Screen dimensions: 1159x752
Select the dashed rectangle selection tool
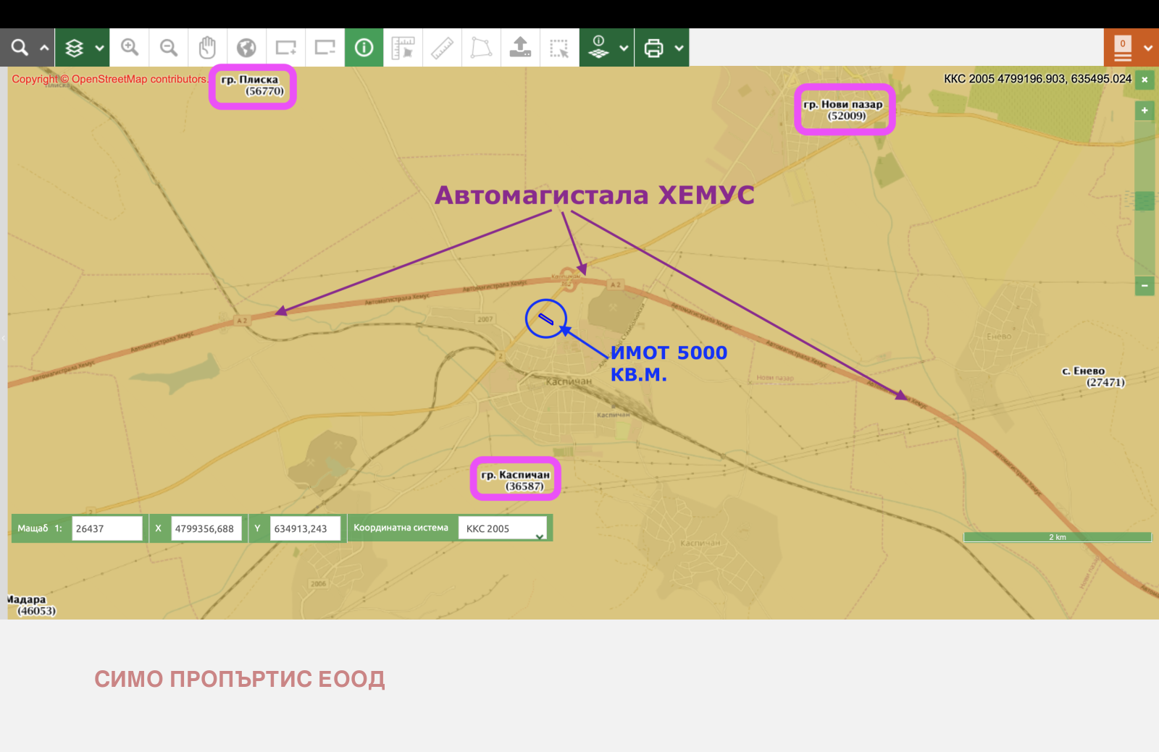point(559,48)
